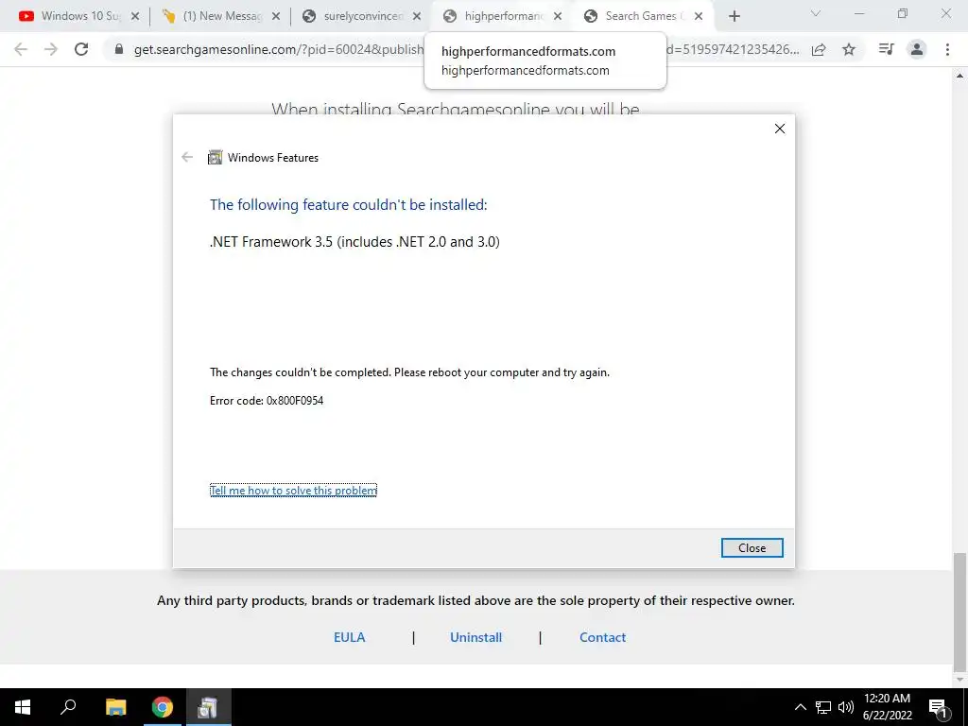Open the Chrome profile avatar
Screen dimensions: 968x726
click(917, 49)
